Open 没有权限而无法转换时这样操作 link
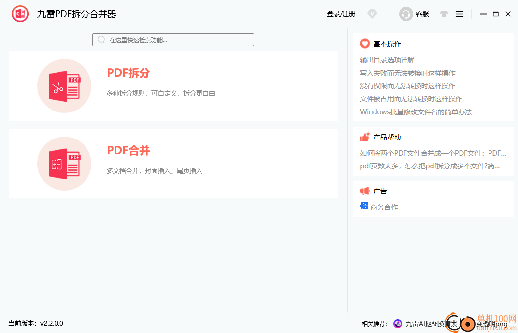Viewport: 518px width, 333px height. click(407, 86)
